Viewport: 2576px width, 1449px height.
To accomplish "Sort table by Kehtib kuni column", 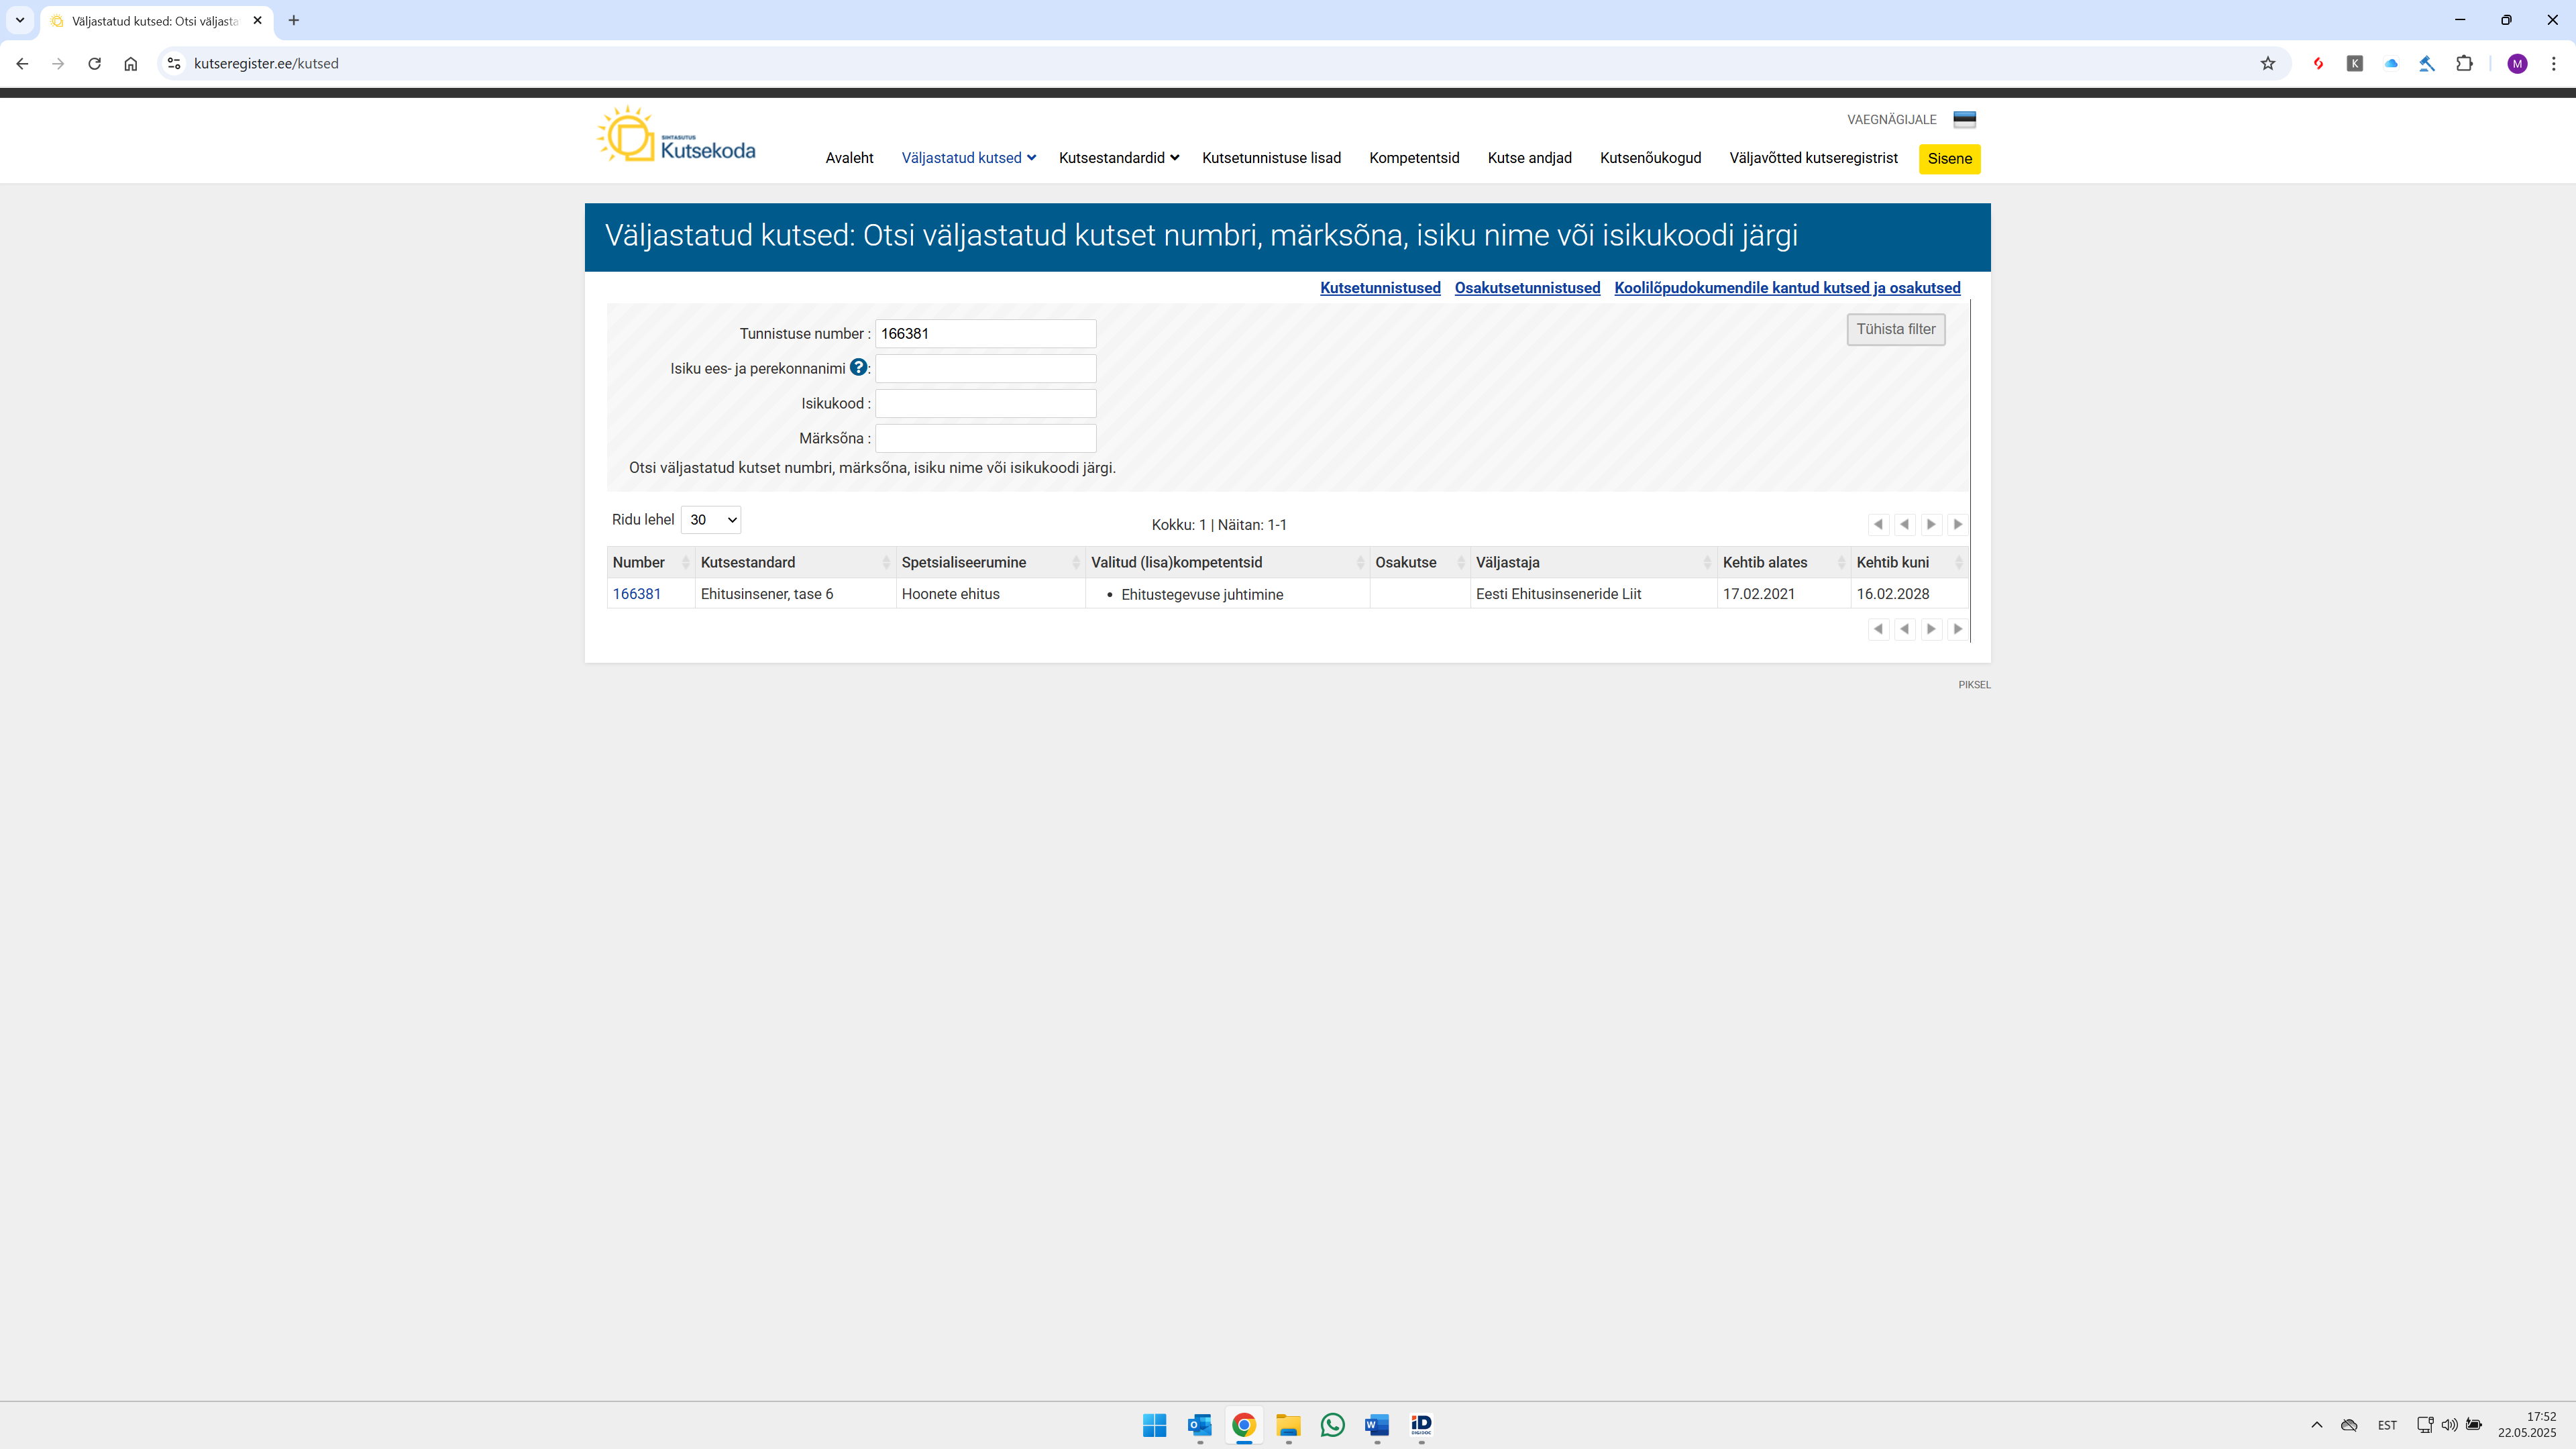I will pos(1909,562).
